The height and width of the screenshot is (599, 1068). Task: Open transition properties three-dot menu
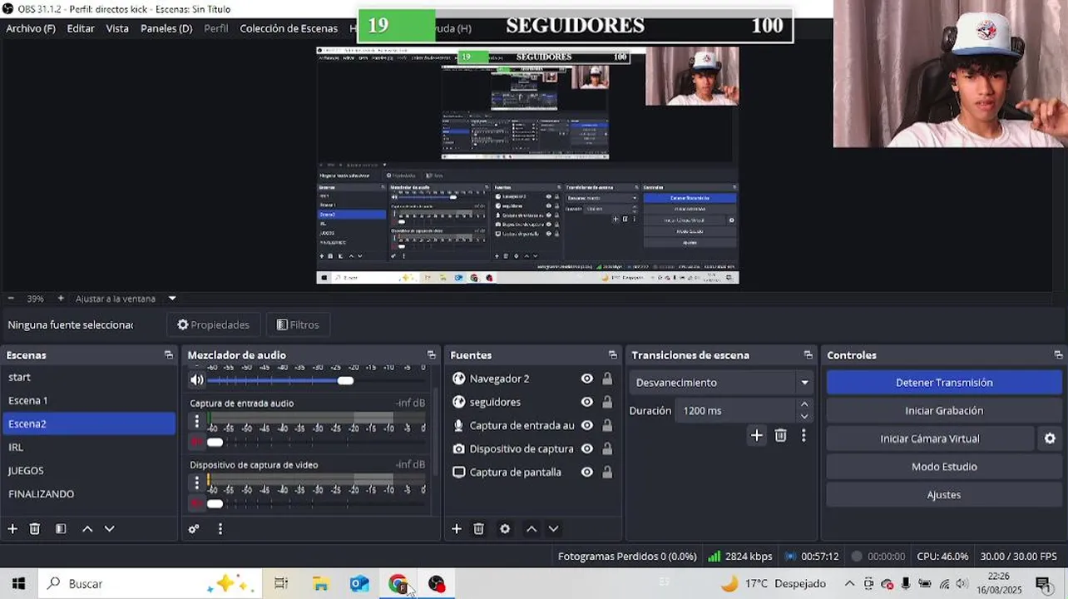point(803,435)
